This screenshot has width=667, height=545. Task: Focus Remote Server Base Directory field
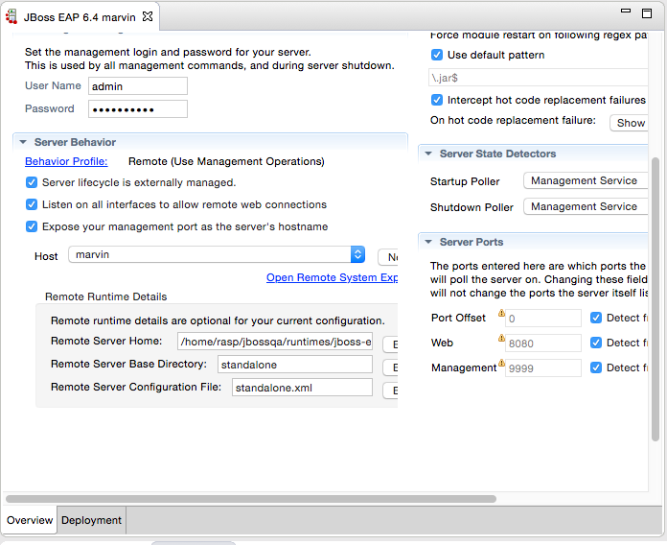click(295, 365)
